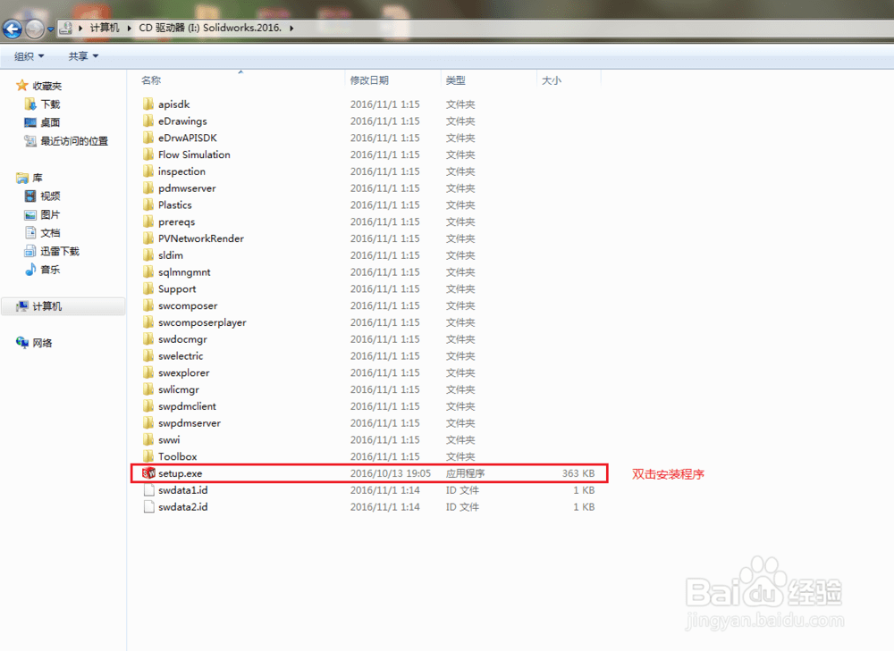The width and height of the screenshot is (894, 651).
Task: Sort by 类型 column header
Action: 455,80
